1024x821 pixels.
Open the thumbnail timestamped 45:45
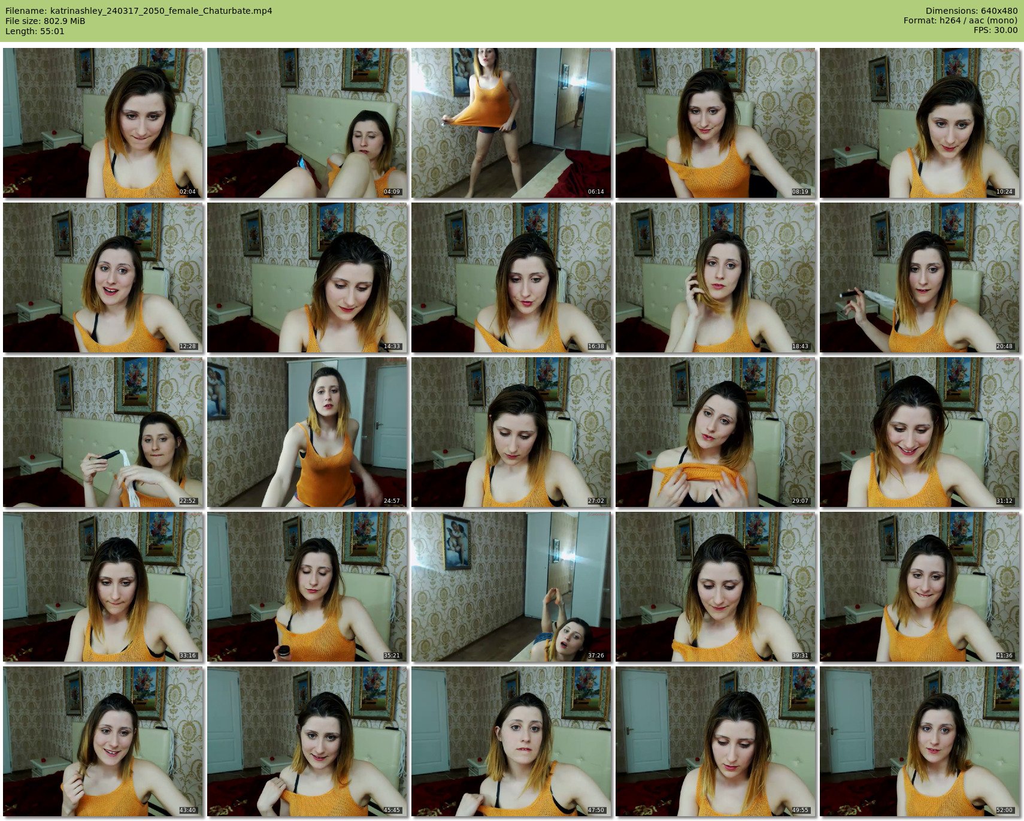point(307,741)
